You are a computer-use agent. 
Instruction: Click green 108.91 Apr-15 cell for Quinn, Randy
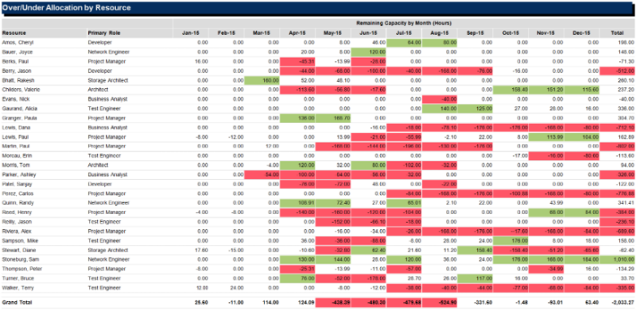pyautogui.click(x=297, y=203)
